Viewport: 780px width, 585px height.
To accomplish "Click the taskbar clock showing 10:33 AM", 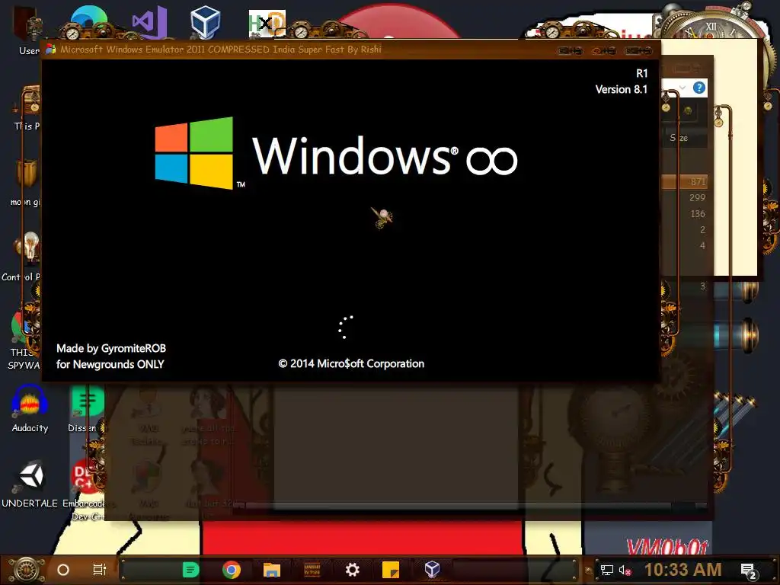I will pos(682,570).
